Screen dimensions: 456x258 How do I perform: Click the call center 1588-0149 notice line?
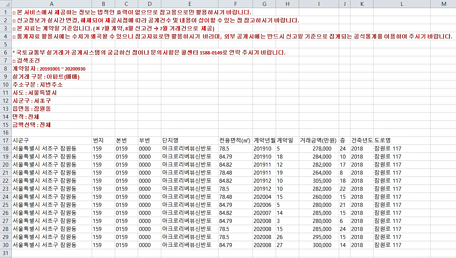pos(149,52)
